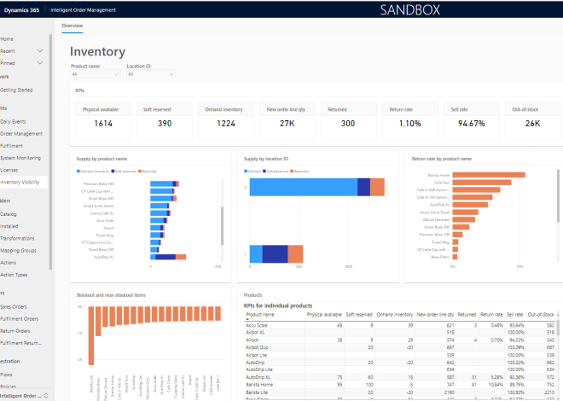563x401 pixels.
Task: Open Daily Events in sidebar
Action: click(x=13, y=122)
